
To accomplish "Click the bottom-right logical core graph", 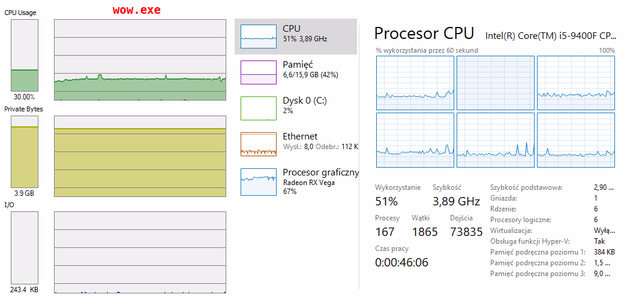I will point(575,140).
